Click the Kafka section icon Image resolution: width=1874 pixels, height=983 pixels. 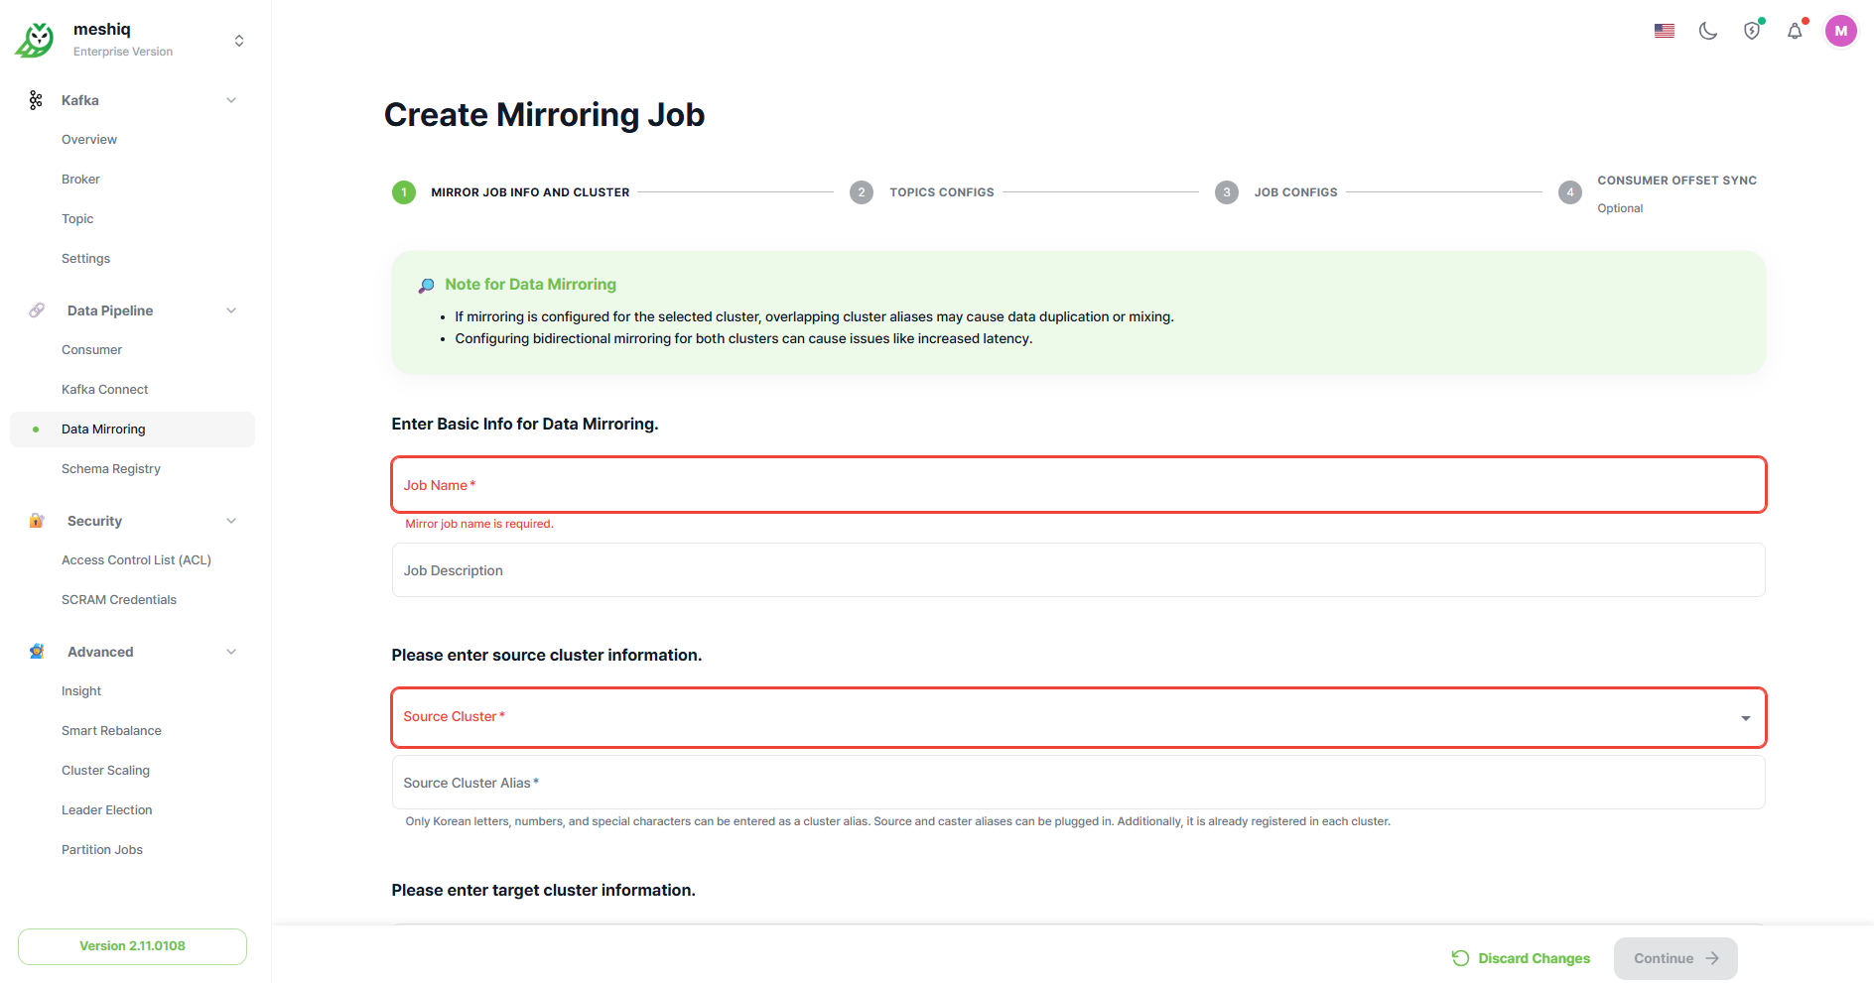(36, 100)
